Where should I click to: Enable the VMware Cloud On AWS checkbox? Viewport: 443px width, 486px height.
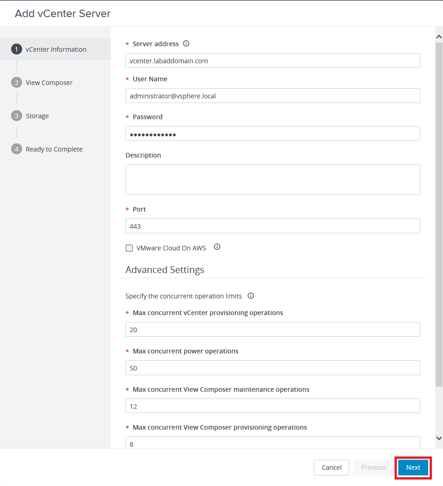[x=129, y=248]
